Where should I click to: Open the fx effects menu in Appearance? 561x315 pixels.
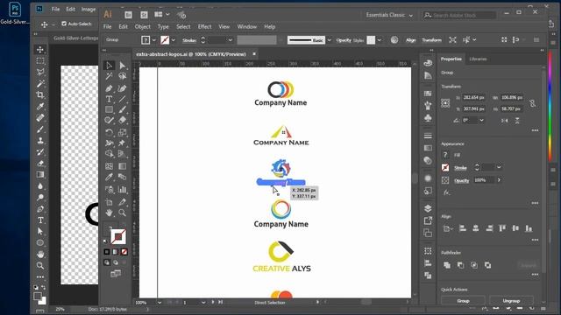tap(446, 192)
